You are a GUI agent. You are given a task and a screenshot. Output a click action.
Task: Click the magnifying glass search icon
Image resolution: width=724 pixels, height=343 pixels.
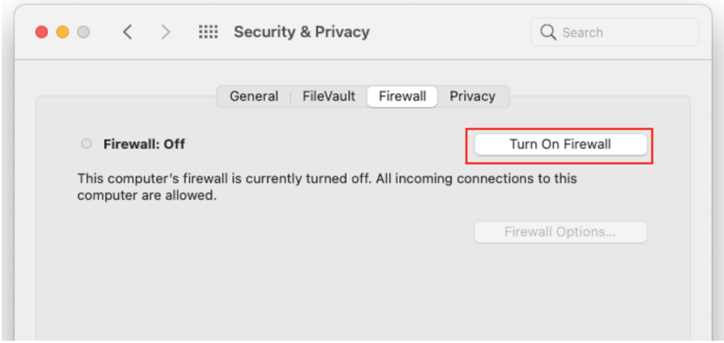point(548,33)
